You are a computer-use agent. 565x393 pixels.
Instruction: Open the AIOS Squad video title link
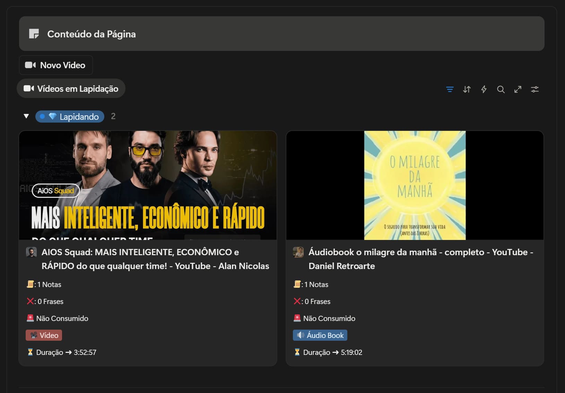(x=155, y=259)
